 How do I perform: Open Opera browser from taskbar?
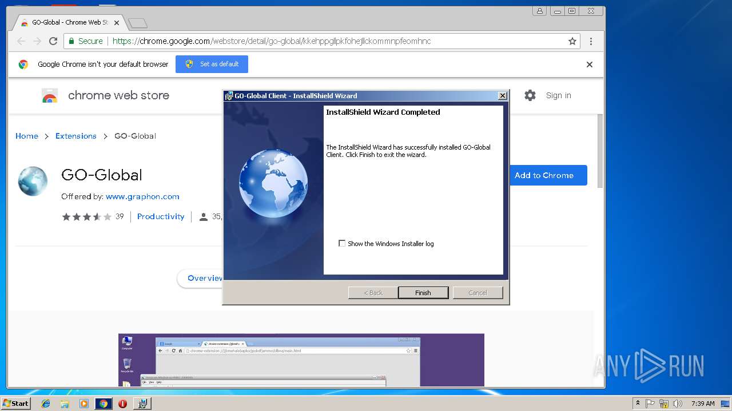click(x=122, y=404)
